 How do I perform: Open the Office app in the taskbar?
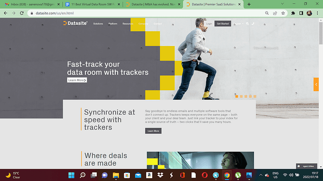(183, 175)
